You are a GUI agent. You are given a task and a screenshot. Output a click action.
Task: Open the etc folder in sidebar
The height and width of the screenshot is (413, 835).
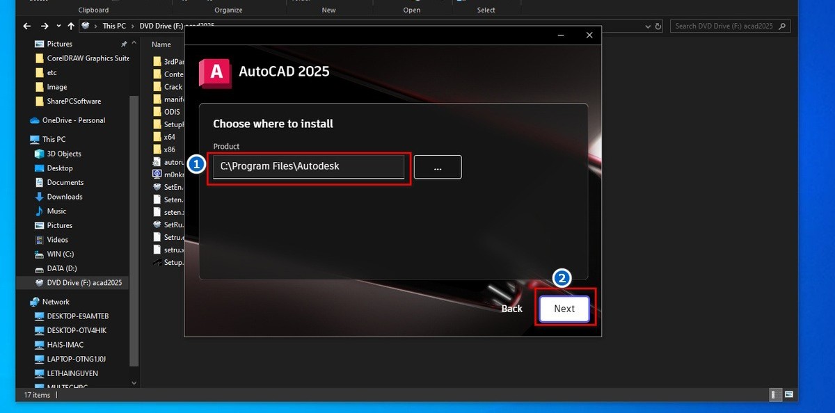coord(51,72)
